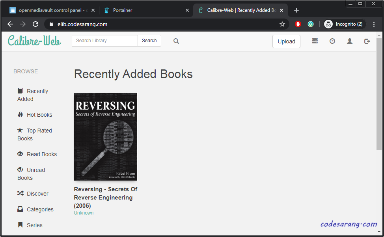Open a new browser tab
The height and width of the screenshot is (237, 384).
coord(296,10)
